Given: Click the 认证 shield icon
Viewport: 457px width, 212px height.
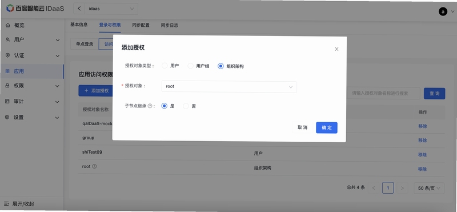Looking at the screenshot, I should click(x=8, y=55).
